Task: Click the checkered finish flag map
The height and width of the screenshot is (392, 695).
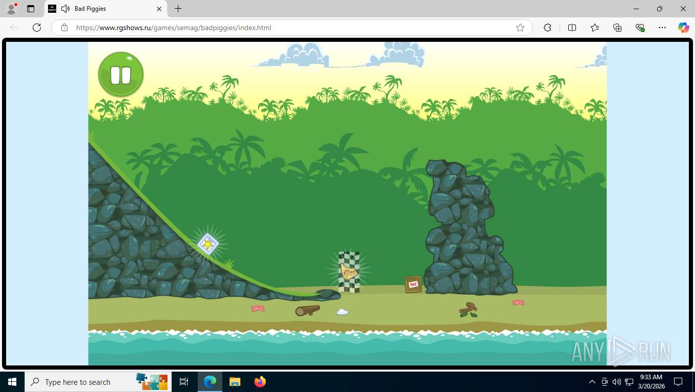Action: point(349,272)
